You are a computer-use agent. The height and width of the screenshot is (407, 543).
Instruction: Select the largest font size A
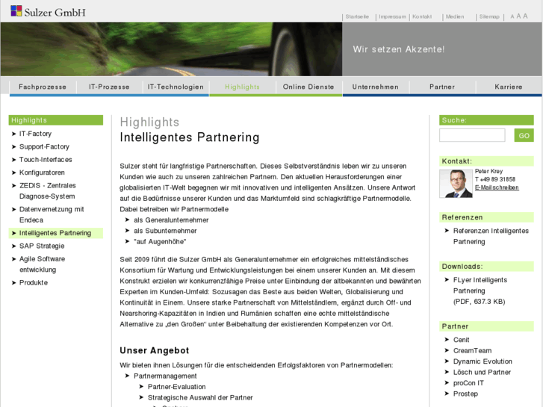(x=525, y=16)
